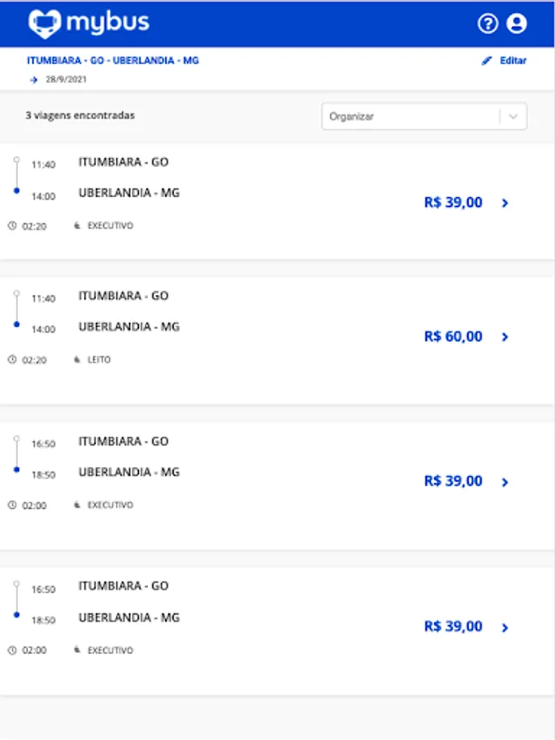Select the ITUMBIARA - GO - UBERLANDIA - MG route link

coord(113,61)
